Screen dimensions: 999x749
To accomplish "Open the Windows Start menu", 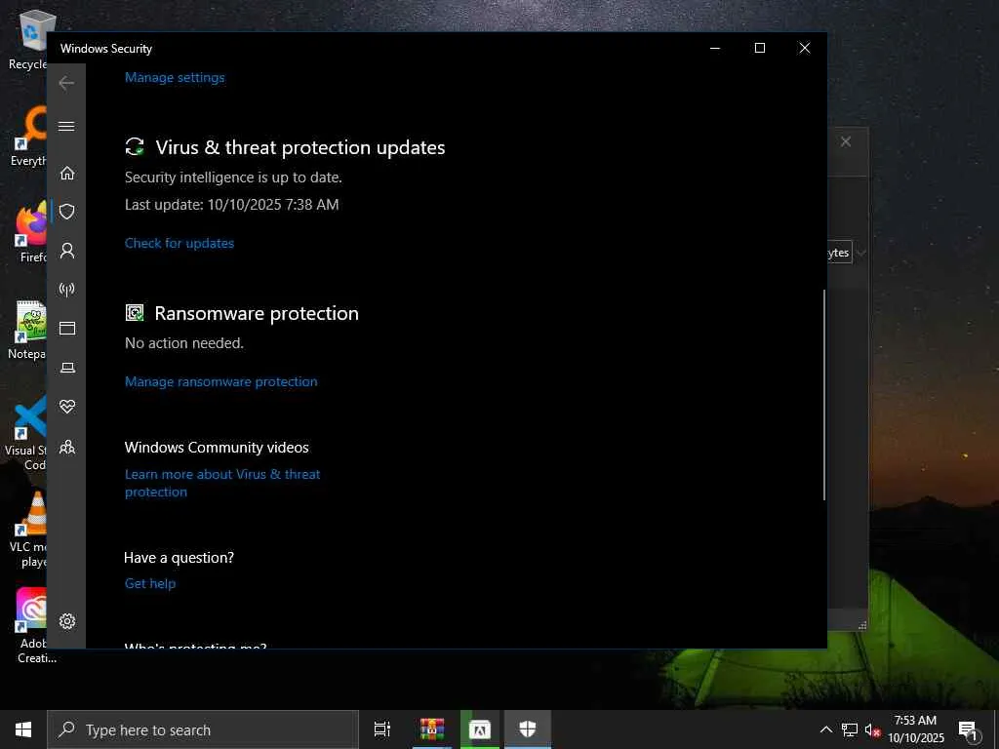I will coord(23,729).
